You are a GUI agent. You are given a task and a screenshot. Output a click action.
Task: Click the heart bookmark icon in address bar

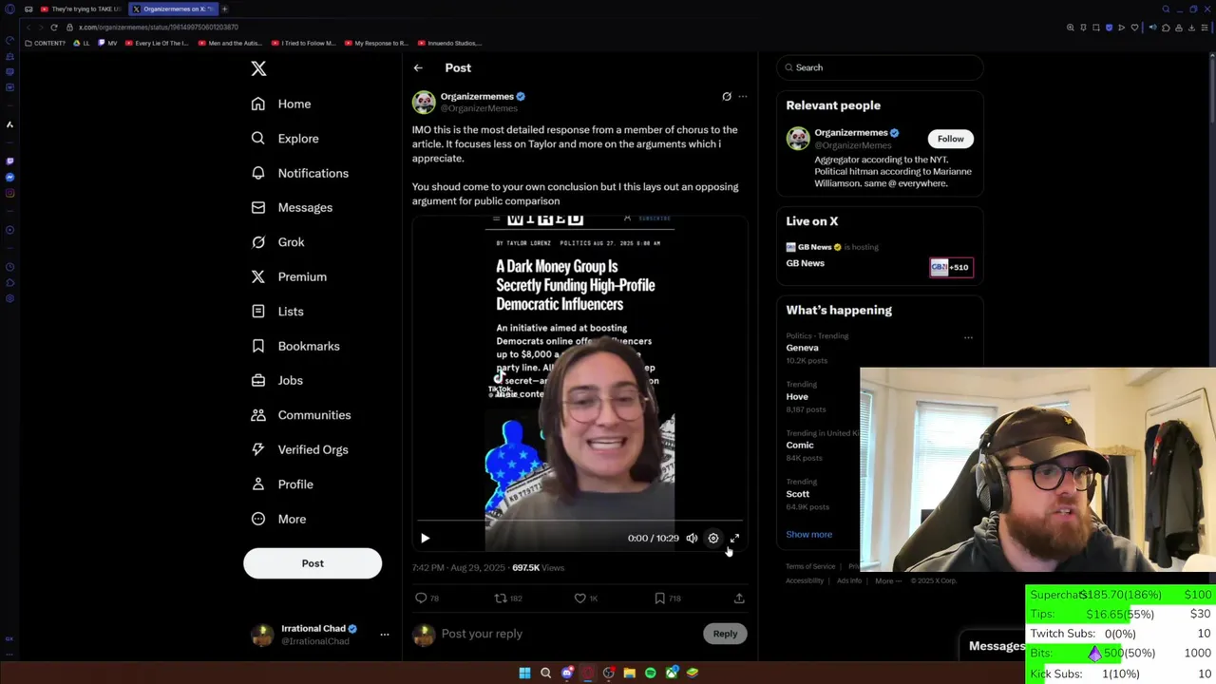pyautogui.click(x=1134, y=28)
